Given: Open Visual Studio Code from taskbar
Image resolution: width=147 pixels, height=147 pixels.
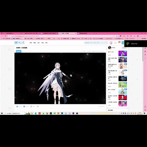Looking at the screenshot, I should pos(55,113).
